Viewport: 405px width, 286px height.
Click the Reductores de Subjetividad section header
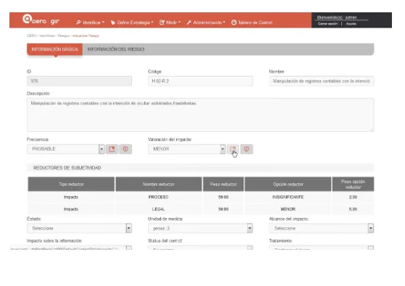(x=201, y=168)
